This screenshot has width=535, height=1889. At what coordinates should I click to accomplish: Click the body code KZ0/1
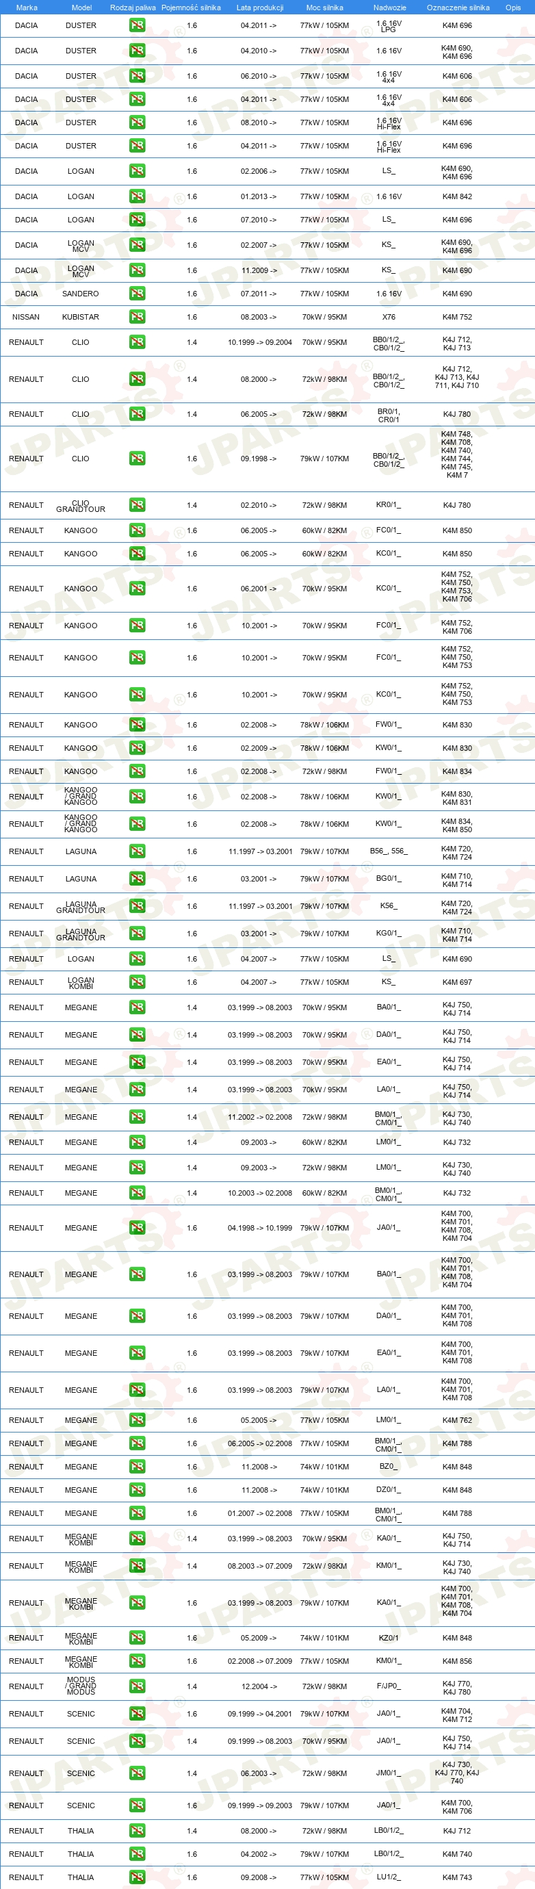pyautogui.click(x=389, y=1637)
